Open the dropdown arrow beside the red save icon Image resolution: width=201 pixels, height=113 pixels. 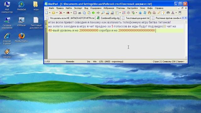71,13
